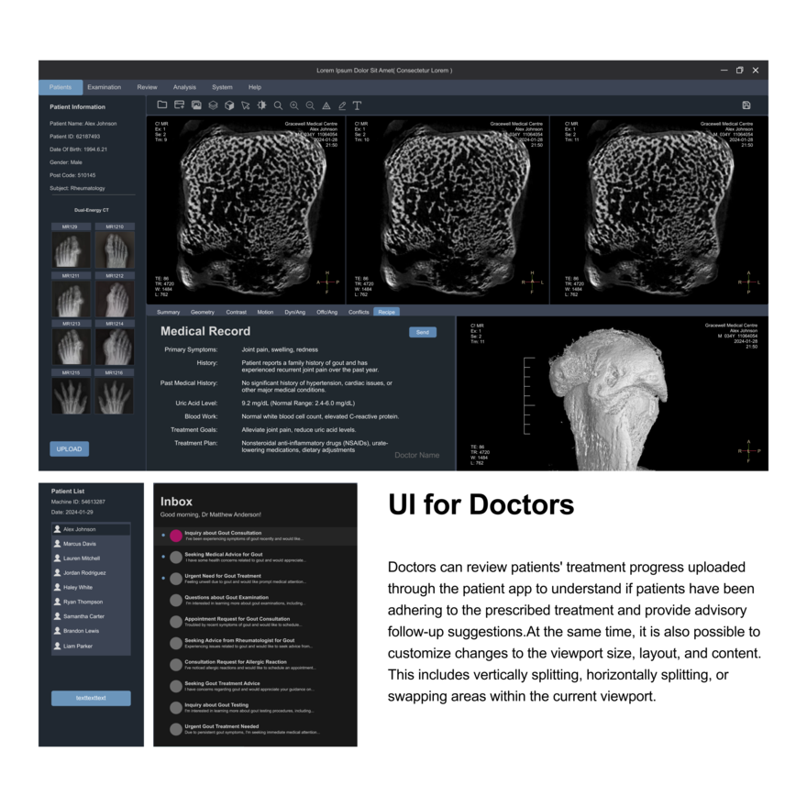The height and width of the screenshot is (807, 807).
Task: Switch to the Contrast tab
Action: (237, 312)
